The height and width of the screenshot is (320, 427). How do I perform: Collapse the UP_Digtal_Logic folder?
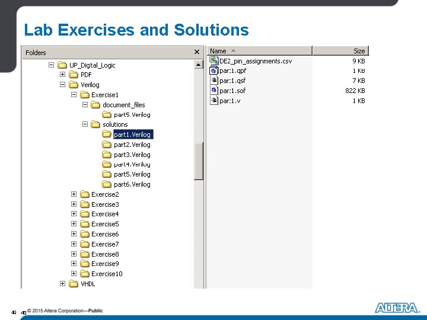(51, 65)
